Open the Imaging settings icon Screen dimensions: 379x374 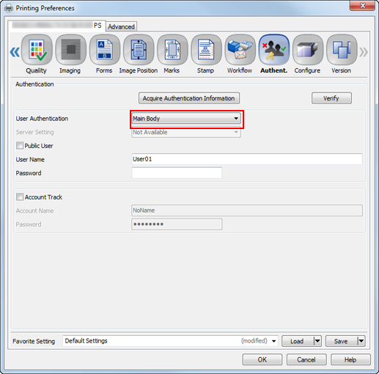(x=70, y=50)
